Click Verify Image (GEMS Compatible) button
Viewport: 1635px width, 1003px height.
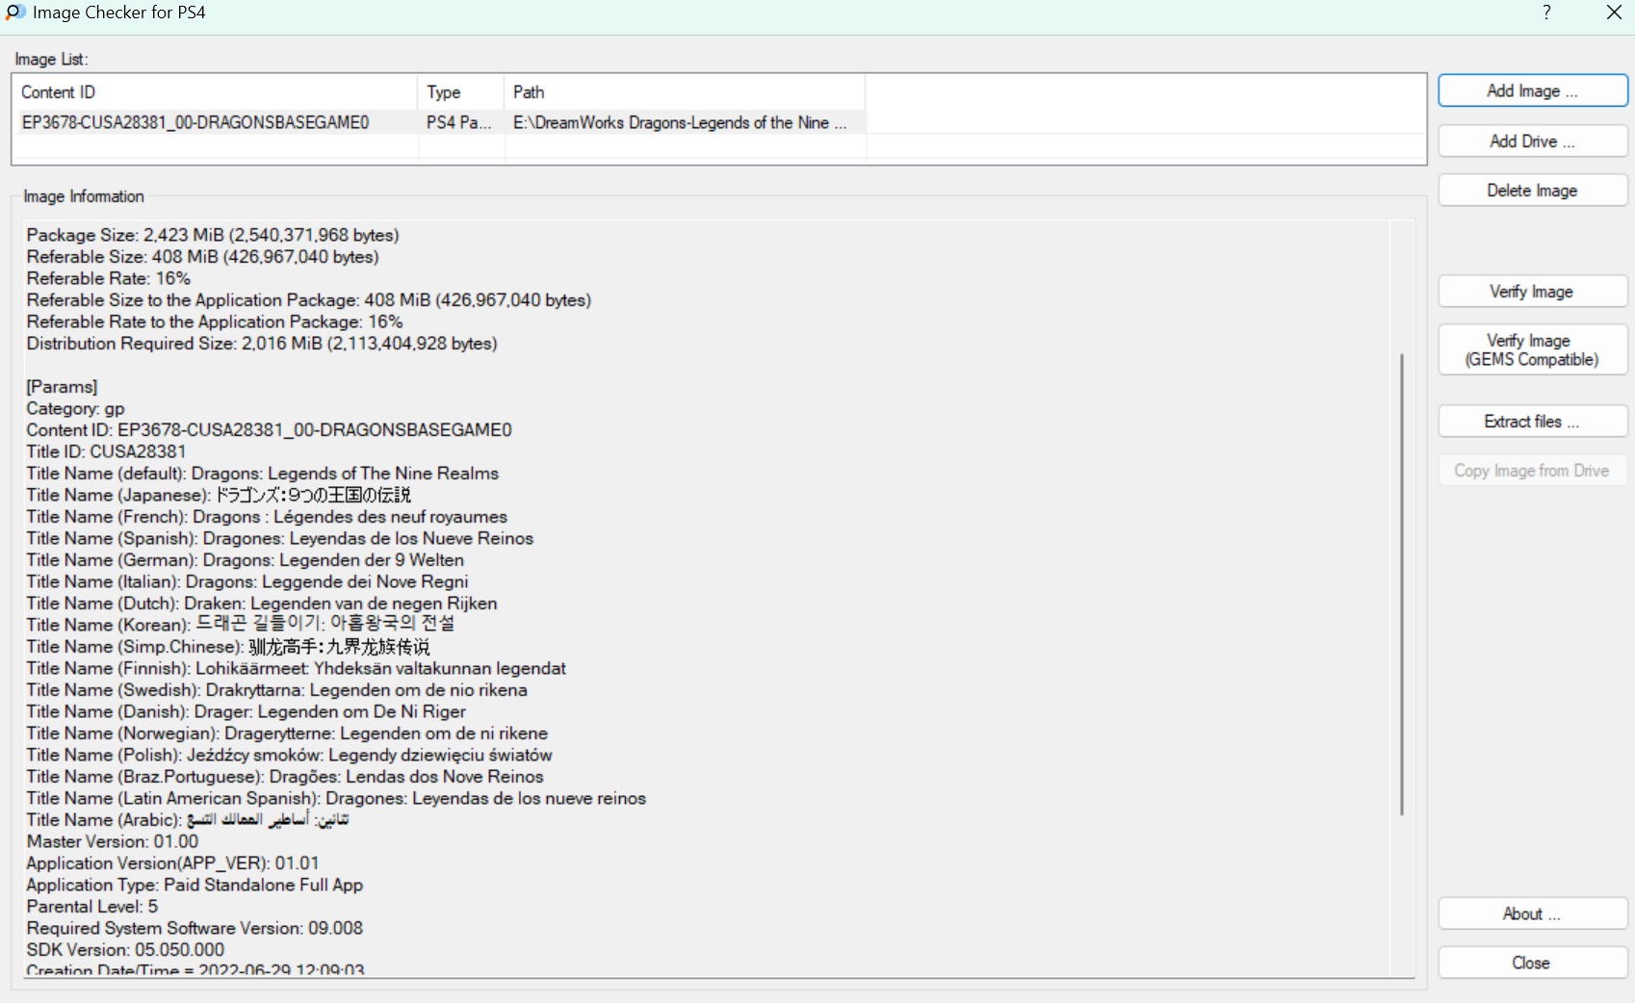[x=1532, y=350]
